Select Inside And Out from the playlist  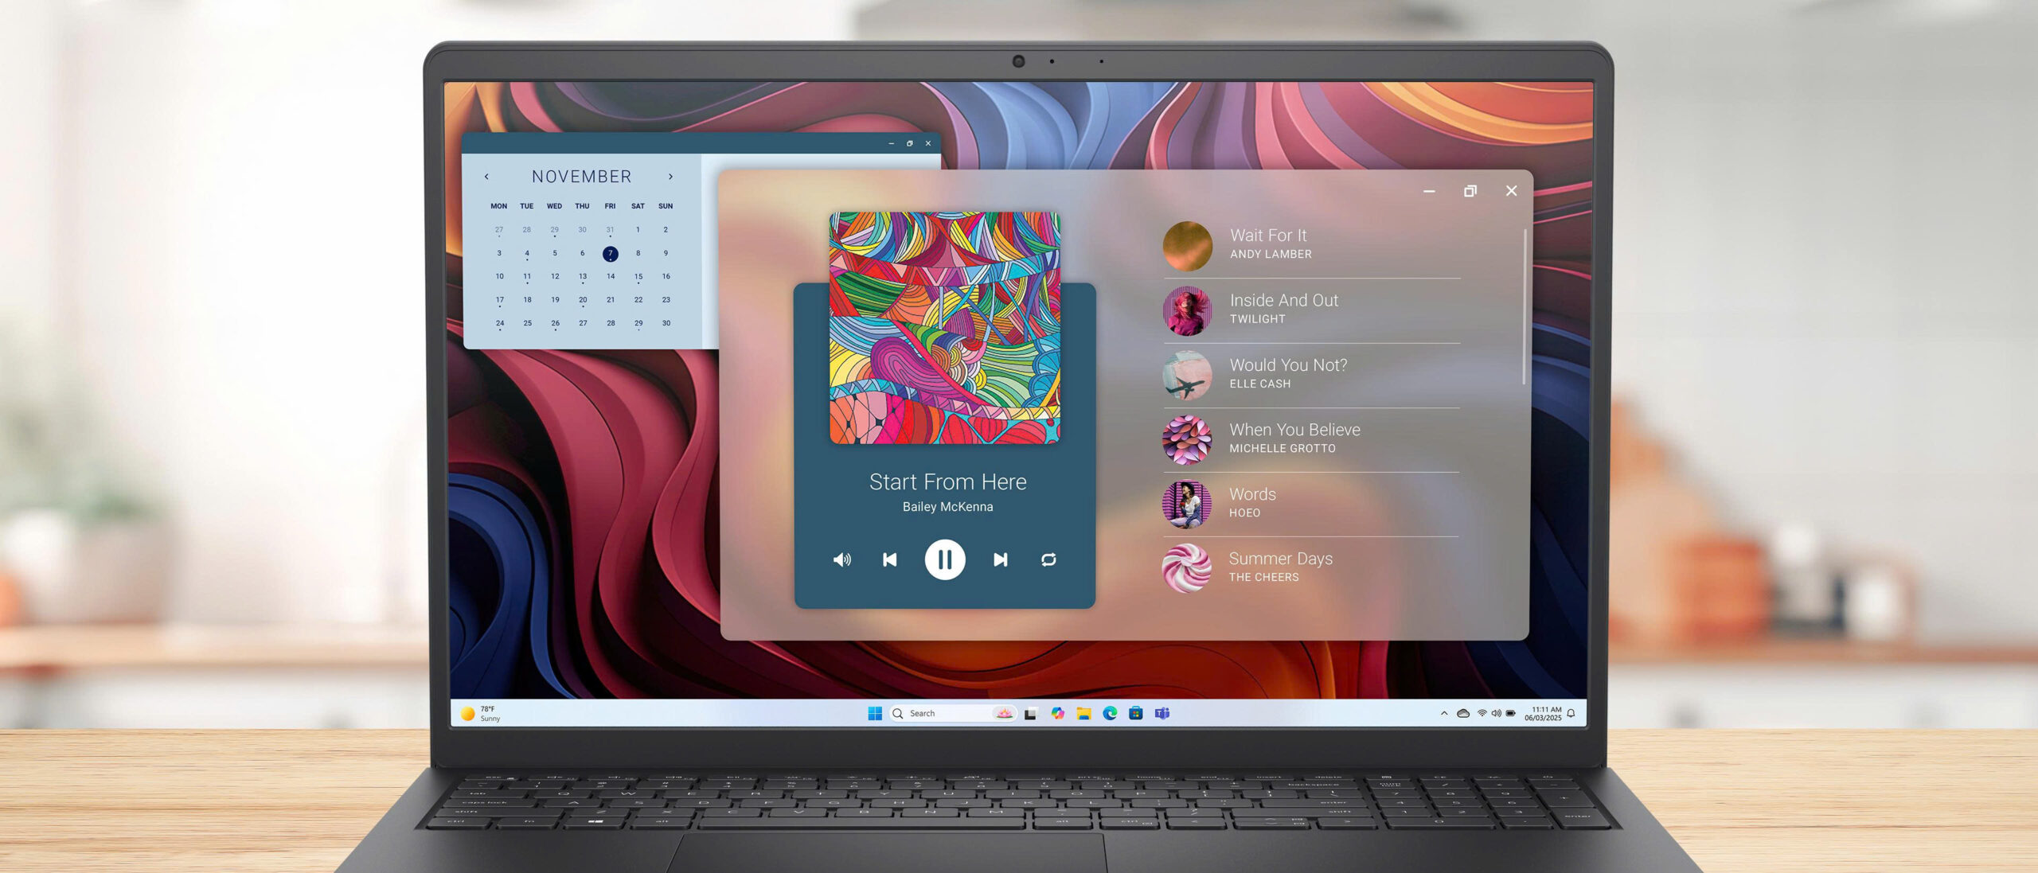(1283, 308)
